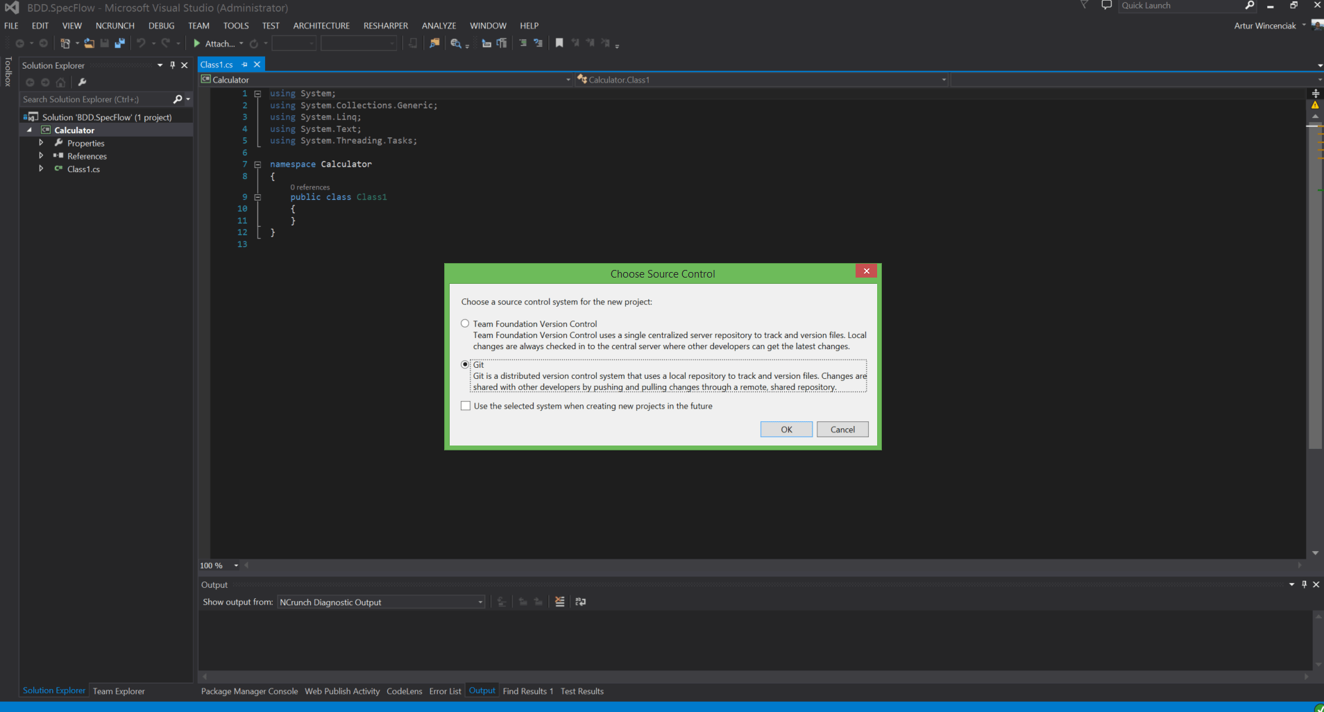Select the Git radio button
This screenshot has height=712, width=1324.
465,364
